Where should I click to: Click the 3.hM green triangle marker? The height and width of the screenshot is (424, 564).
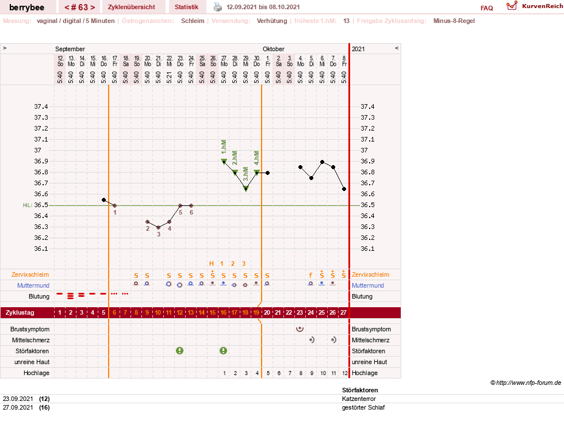[246, 189]
